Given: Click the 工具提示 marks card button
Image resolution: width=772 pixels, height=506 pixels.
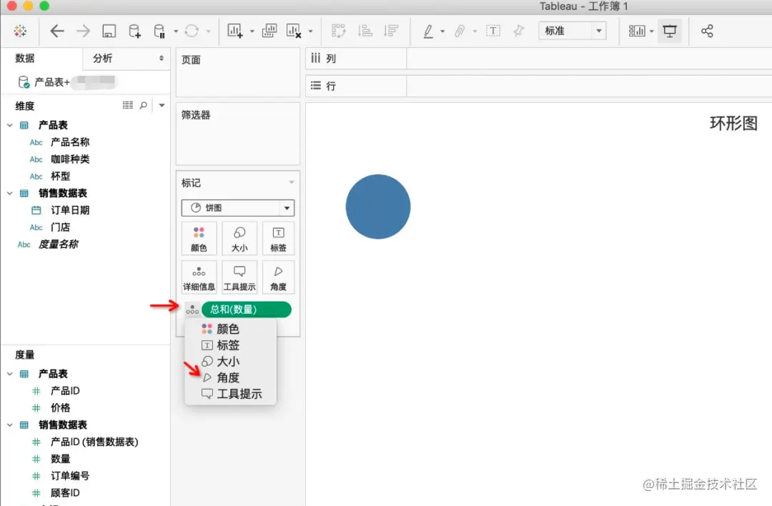Looking at the screenshot, I should click(x=239, y=277).
